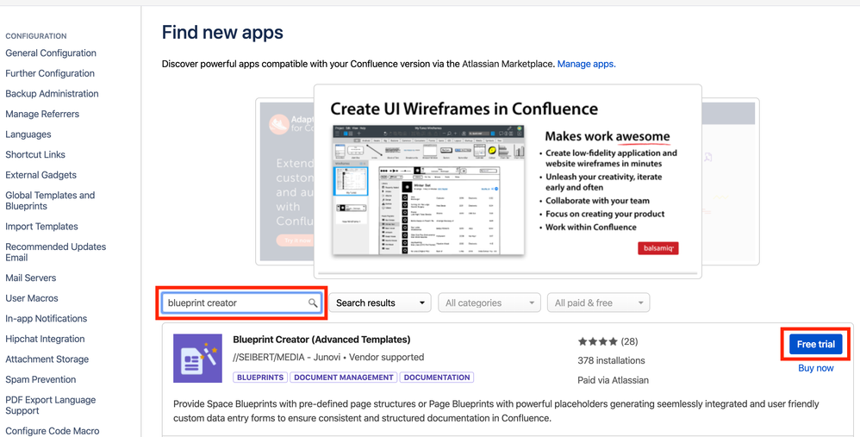The width and height of the screenshot is (860, 437).
Task: Open In-app Notifications settings
Action: [46, 319]
